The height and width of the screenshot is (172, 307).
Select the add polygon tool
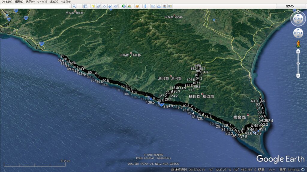(99, 6)
